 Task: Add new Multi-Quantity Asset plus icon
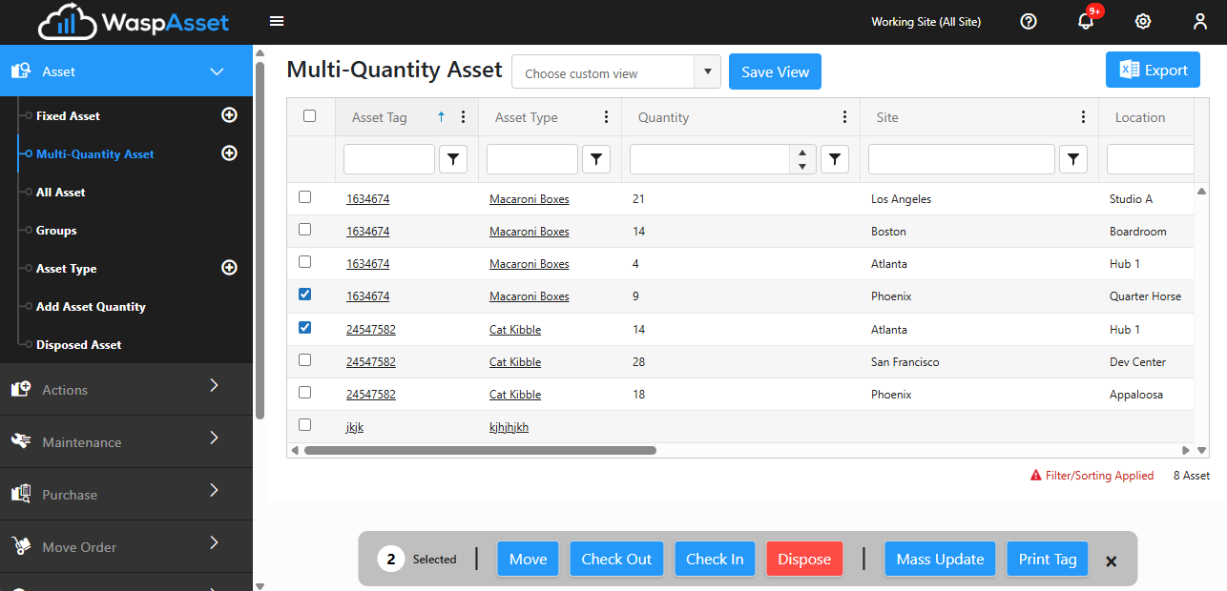pos(229,153)
